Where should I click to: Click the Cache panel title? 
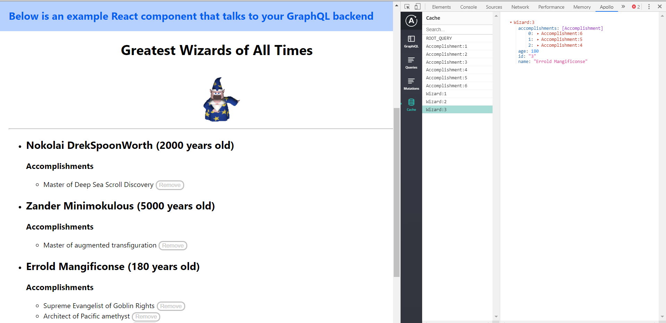point(433,18)
